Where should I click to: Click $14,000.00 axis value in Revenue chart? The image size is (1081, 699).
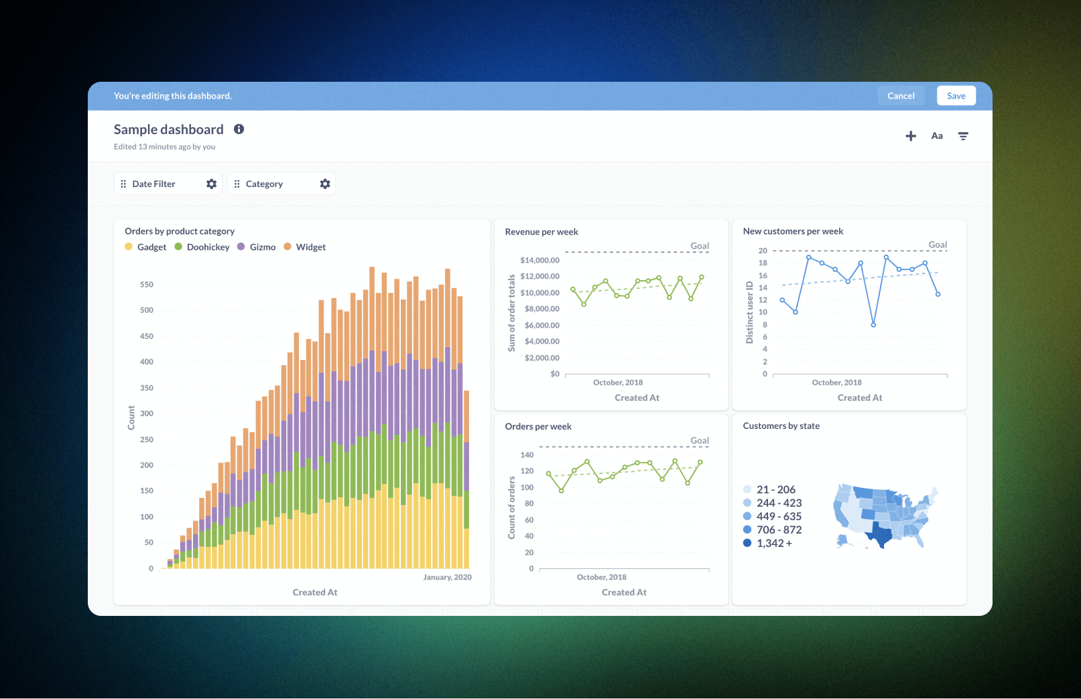click(x=539, y=260)
